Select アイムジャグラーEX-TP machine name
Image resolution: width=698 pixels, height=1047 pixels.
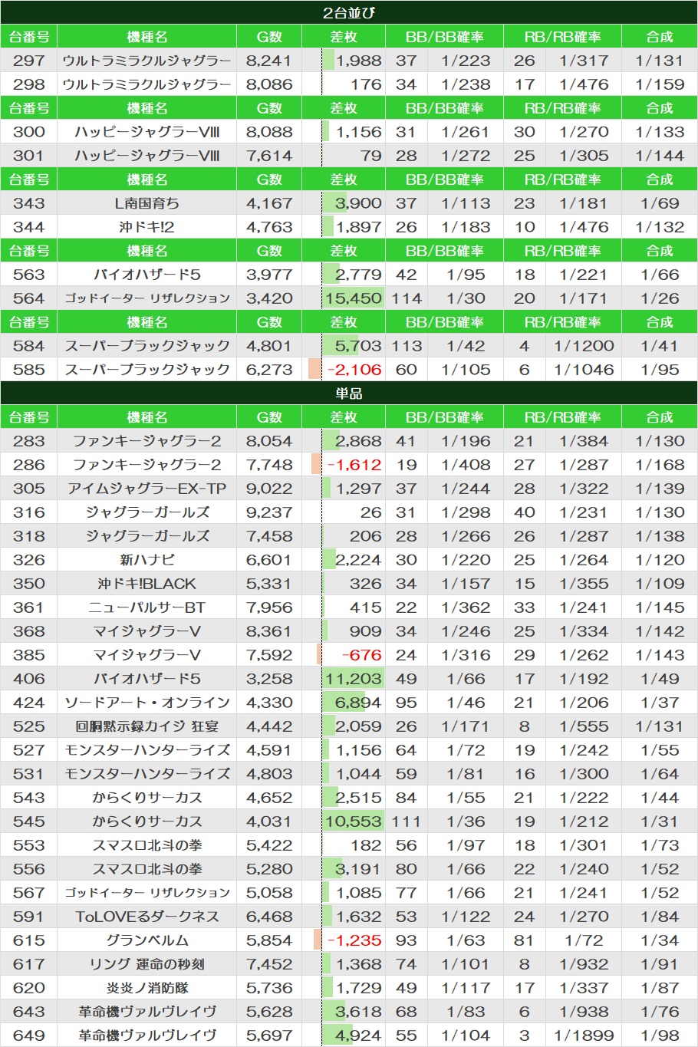pyautogui.click(x=147, y=489)
